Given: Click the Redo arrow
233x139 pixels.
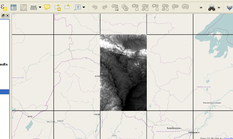Looking at the screenshot, I should (105, 7).
